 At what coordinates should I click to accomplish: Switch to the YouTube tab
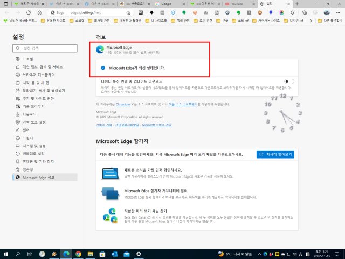tap(240, 4)
